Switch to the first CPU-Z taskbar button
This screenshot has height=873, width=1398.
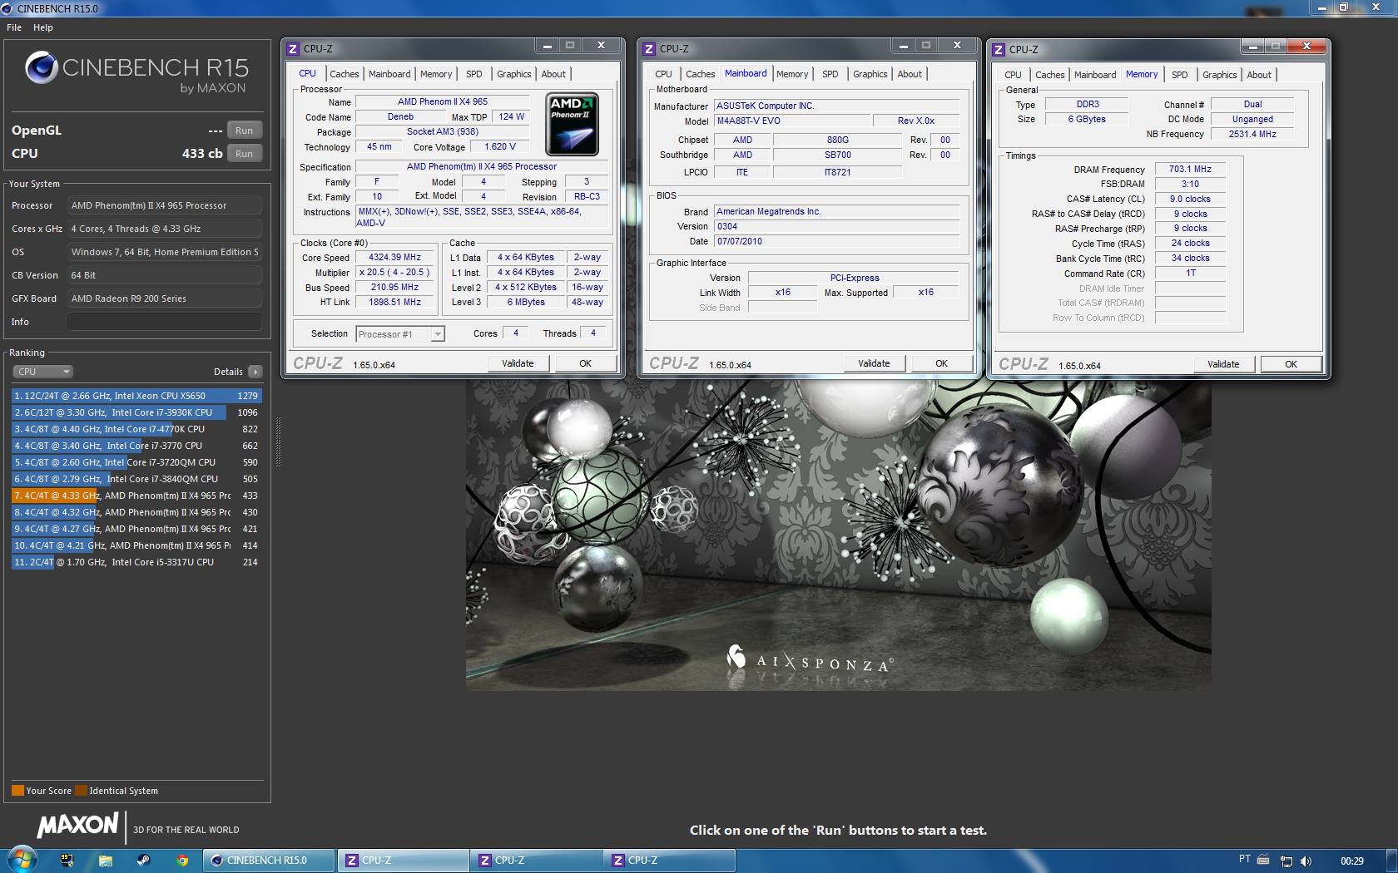point(404,861)
